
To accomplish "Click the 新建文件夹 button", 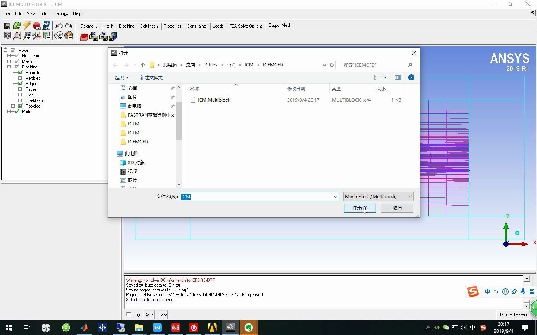I will tap(151, 77).
